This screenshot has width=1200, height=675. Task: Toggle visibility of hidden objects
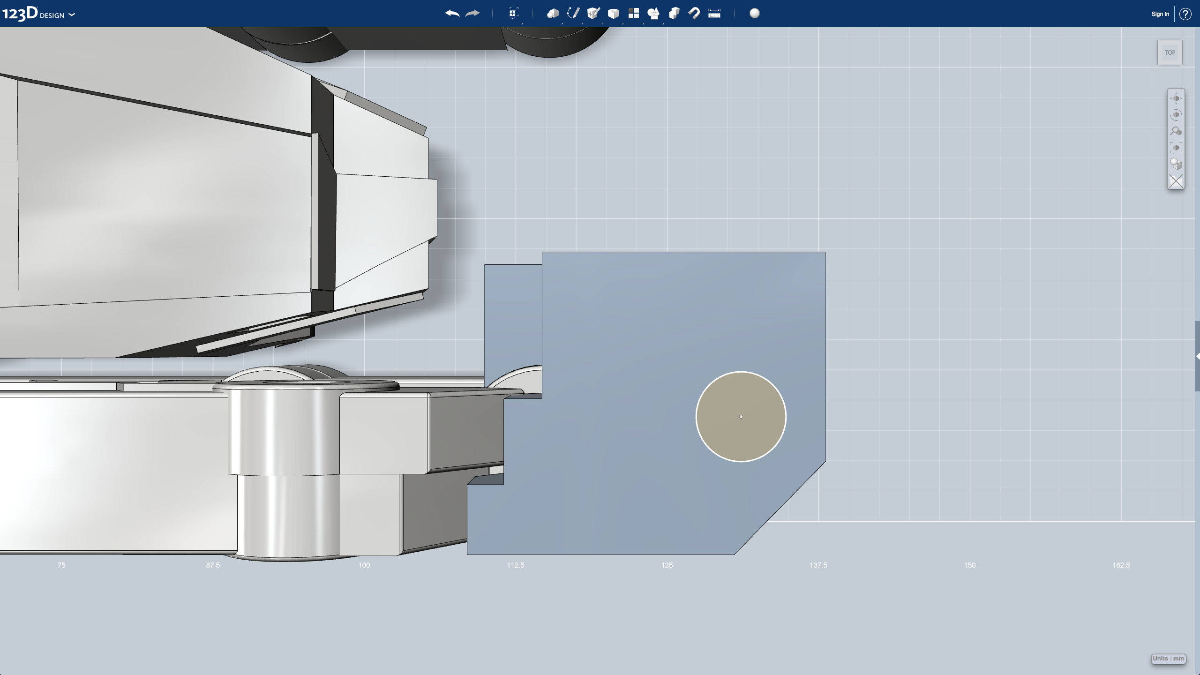pyautogui.click(x=1175, y=180)
